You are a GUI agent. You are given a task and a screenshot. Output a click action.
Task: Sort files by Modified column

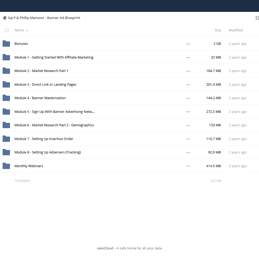(x=236, y=30)
